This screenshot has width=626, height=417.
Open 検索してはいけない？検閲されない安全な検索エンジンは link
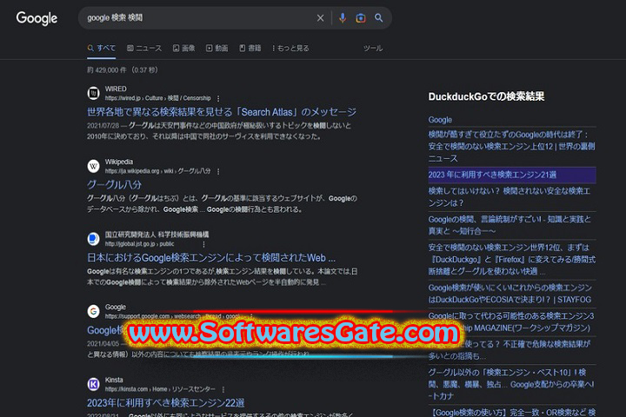tap(509, 196)
